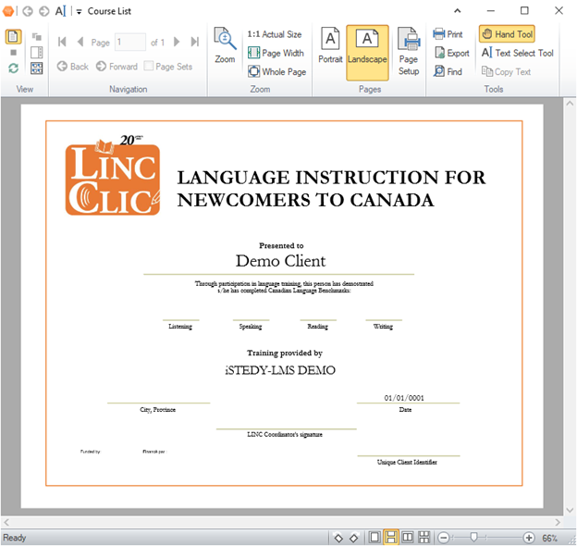Screen dimensions: 577x546
Task: Click the horizontal scrollbar left arrow
Action: click(6, 522)
